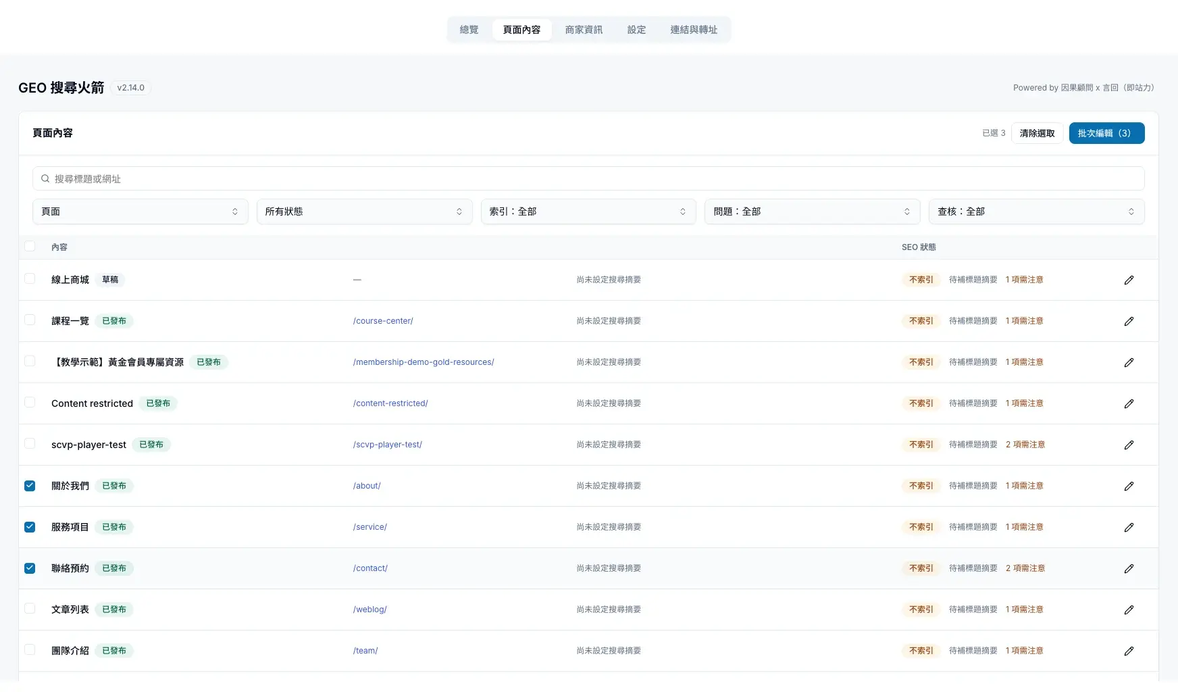The image size is (1178, 692).
Task: Uncheck the 服務項目 row checkbox
Action: pyautogui.click(x=30, y=526)
